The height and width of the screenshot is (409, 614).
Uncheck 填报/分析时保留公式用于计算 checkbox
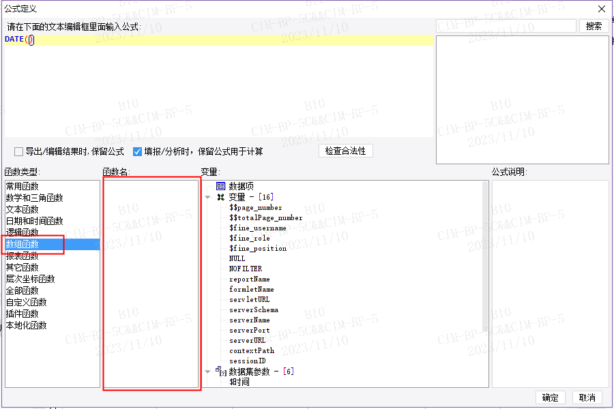click(137, 151)
